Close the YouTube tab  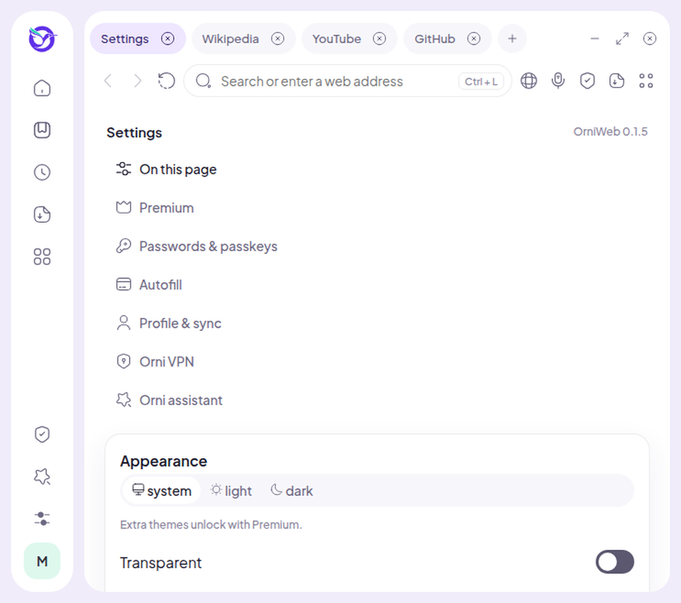pyautogui.click(x=379, y=39)
